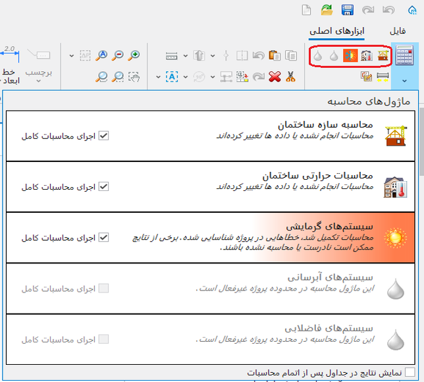Enable showing results in tables after calculations
This screenshot has width=424, height=382.
410,373
